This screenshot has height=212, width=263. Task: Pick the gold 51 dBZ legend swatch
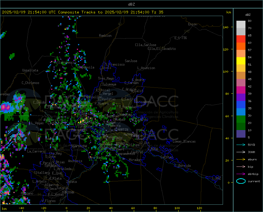pos(241,68)
